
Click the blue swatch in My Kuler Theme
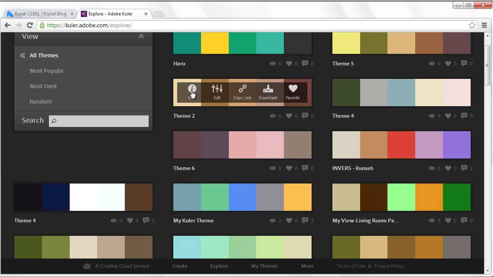tap(242, 197)
